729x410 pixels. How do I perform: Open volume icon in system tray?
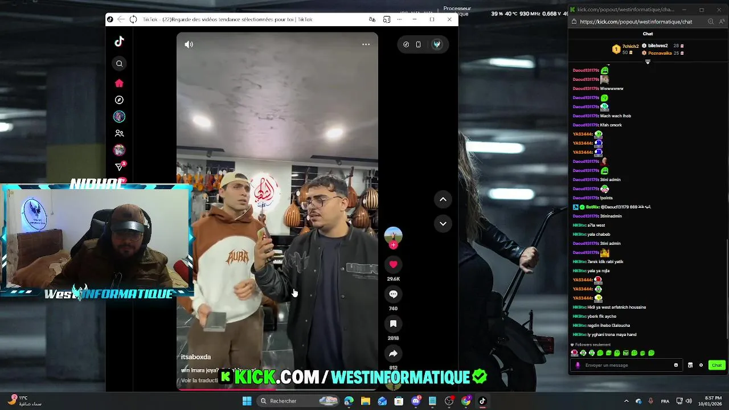pyautogui.click(x=689, y=401)
